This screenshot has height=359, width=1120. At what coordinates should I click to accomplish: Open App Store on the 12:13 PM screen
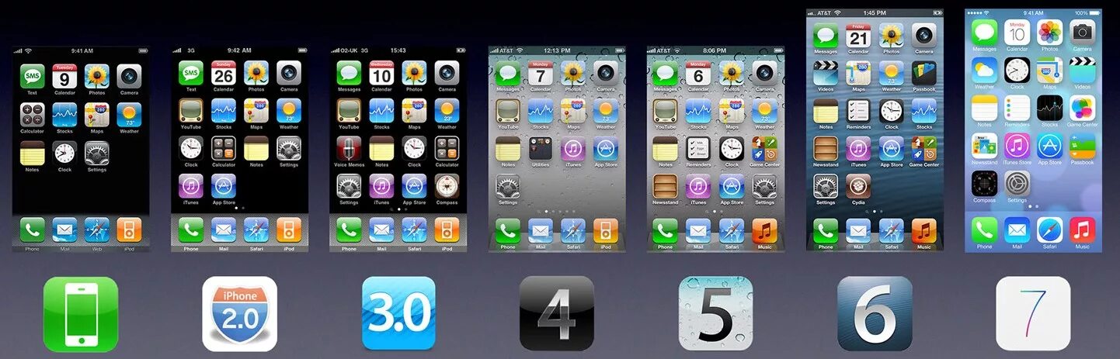(x=606, y=148)
